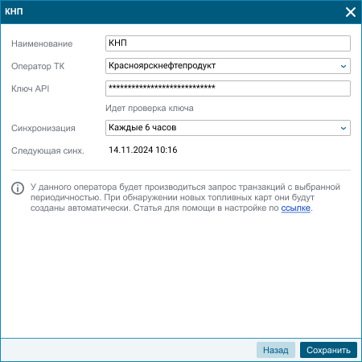Focus the Наименование text field
362x362 pixels.
tap(228, 43)
